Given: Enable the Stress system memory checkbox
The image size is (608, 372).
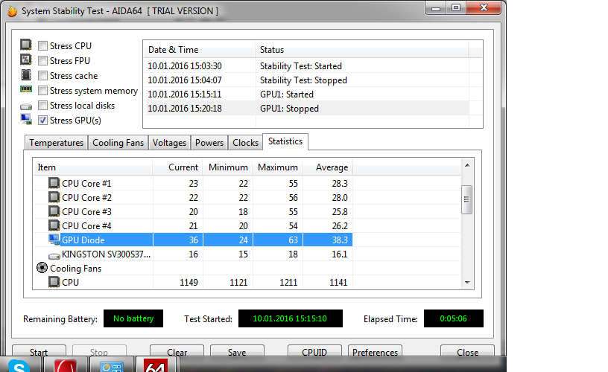Looking at the screenshot, I should [42, 91].
